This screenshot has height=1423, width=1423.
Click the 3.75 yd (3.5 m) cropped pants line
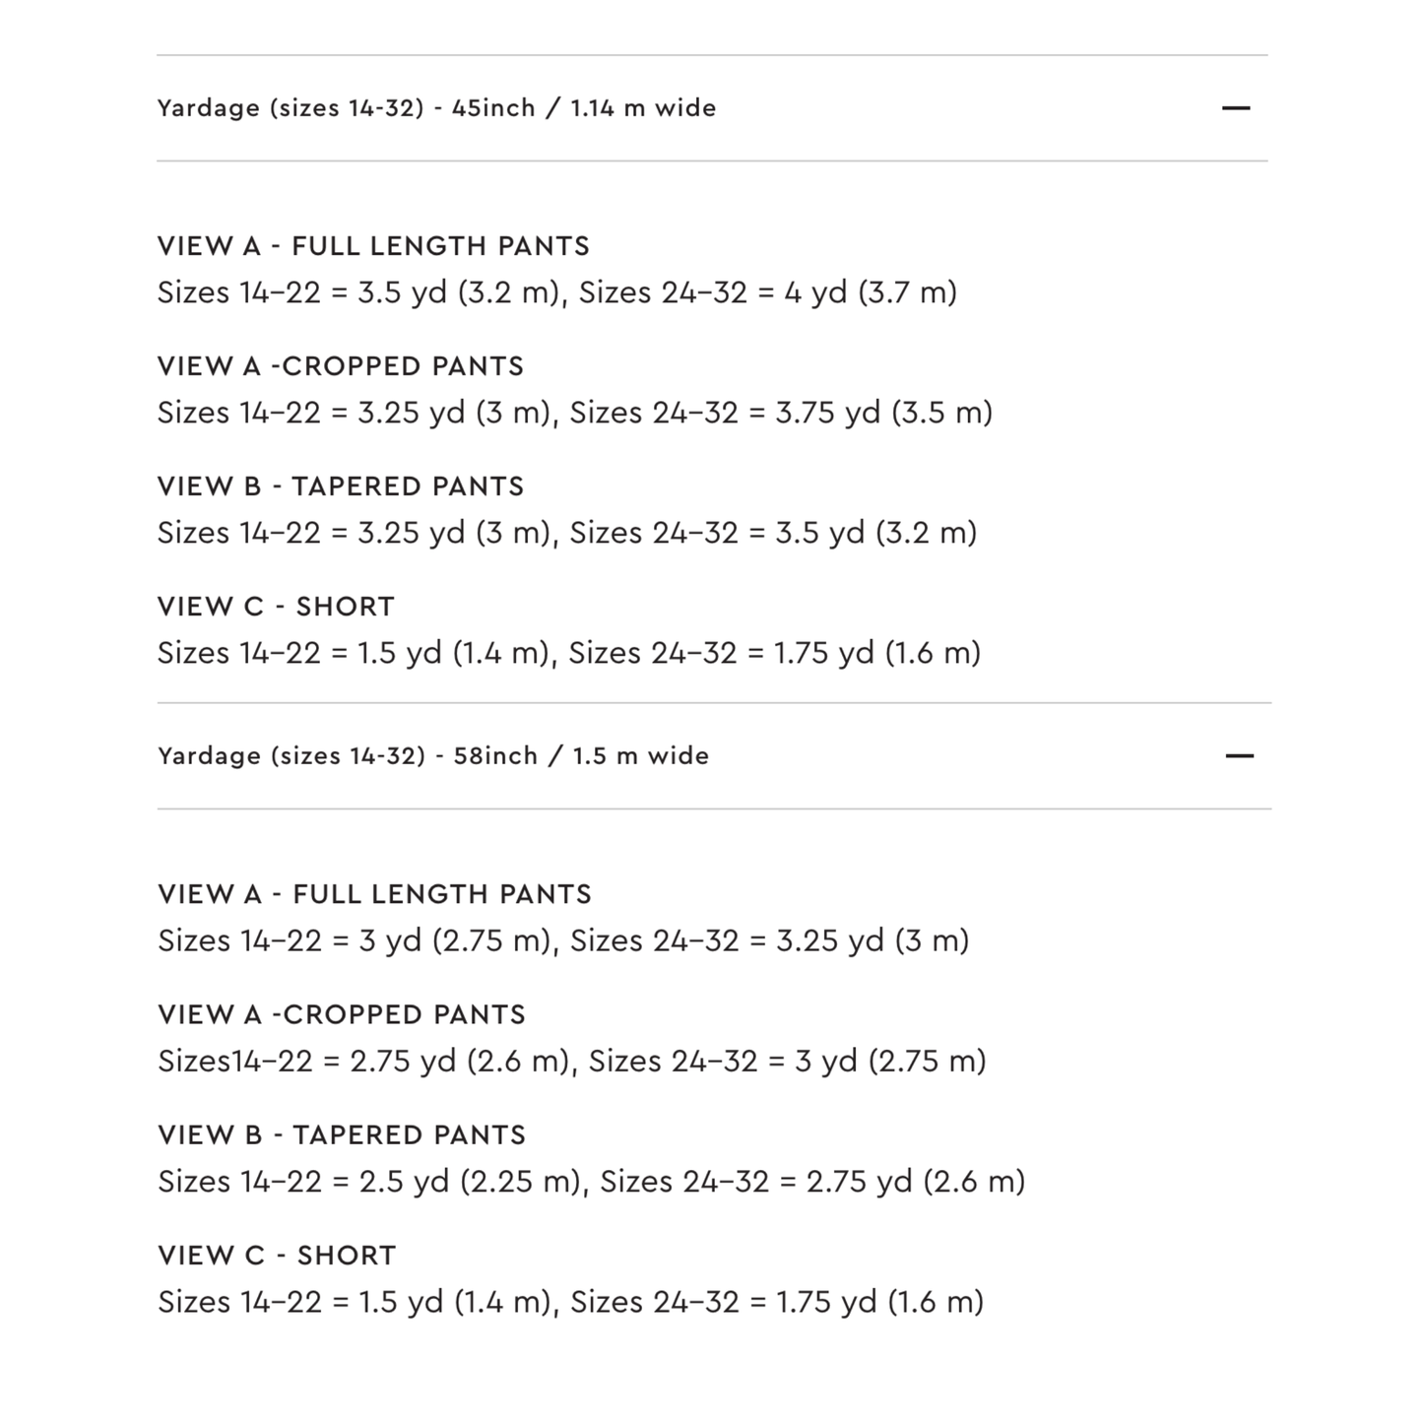[x=575, y=413]
